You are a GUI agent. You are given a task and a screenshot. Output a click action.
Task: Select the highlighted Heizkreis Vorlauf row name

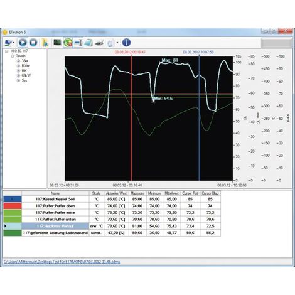pos(55,226)
